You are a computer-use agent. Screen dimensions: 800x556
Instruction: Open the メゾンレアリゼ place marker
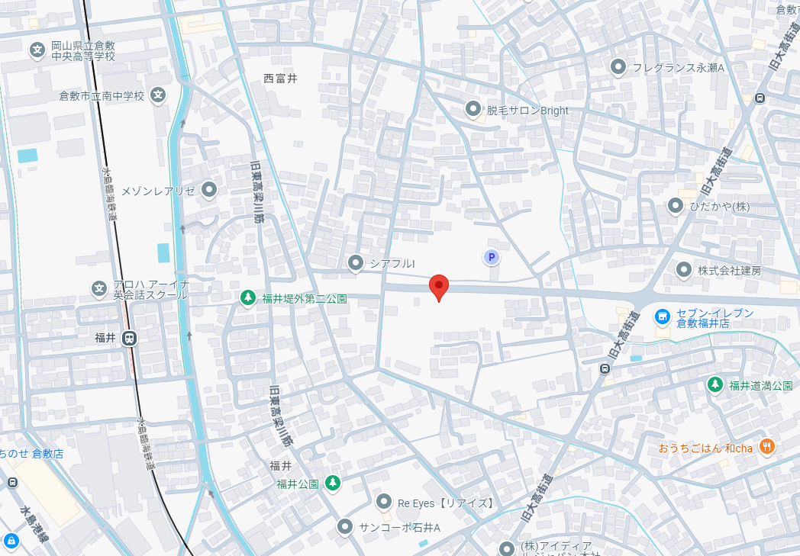(208, 190)
